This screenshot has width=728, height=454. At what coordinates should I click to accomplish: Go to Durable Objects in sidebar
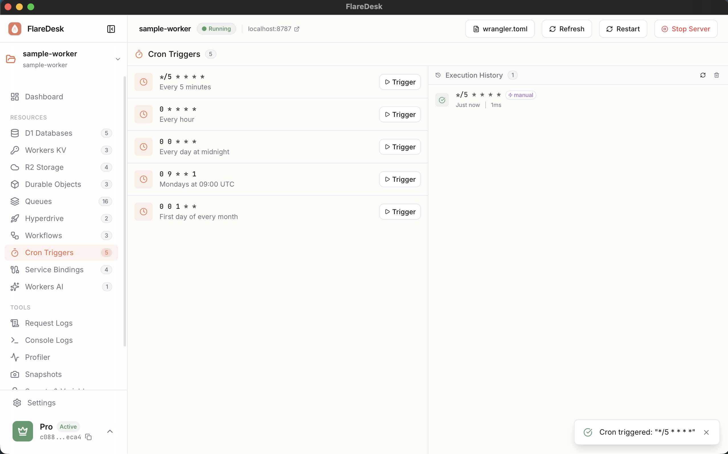pyautogui.click(x=53, y=184)
